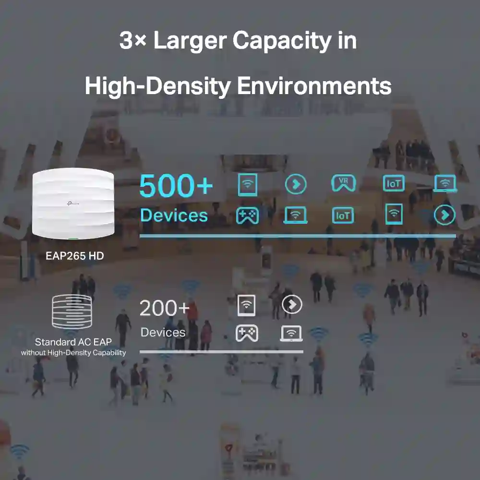Click the white EAP265 HD access point image
This screenshot has width=480, height=480.
click(73, 204)
